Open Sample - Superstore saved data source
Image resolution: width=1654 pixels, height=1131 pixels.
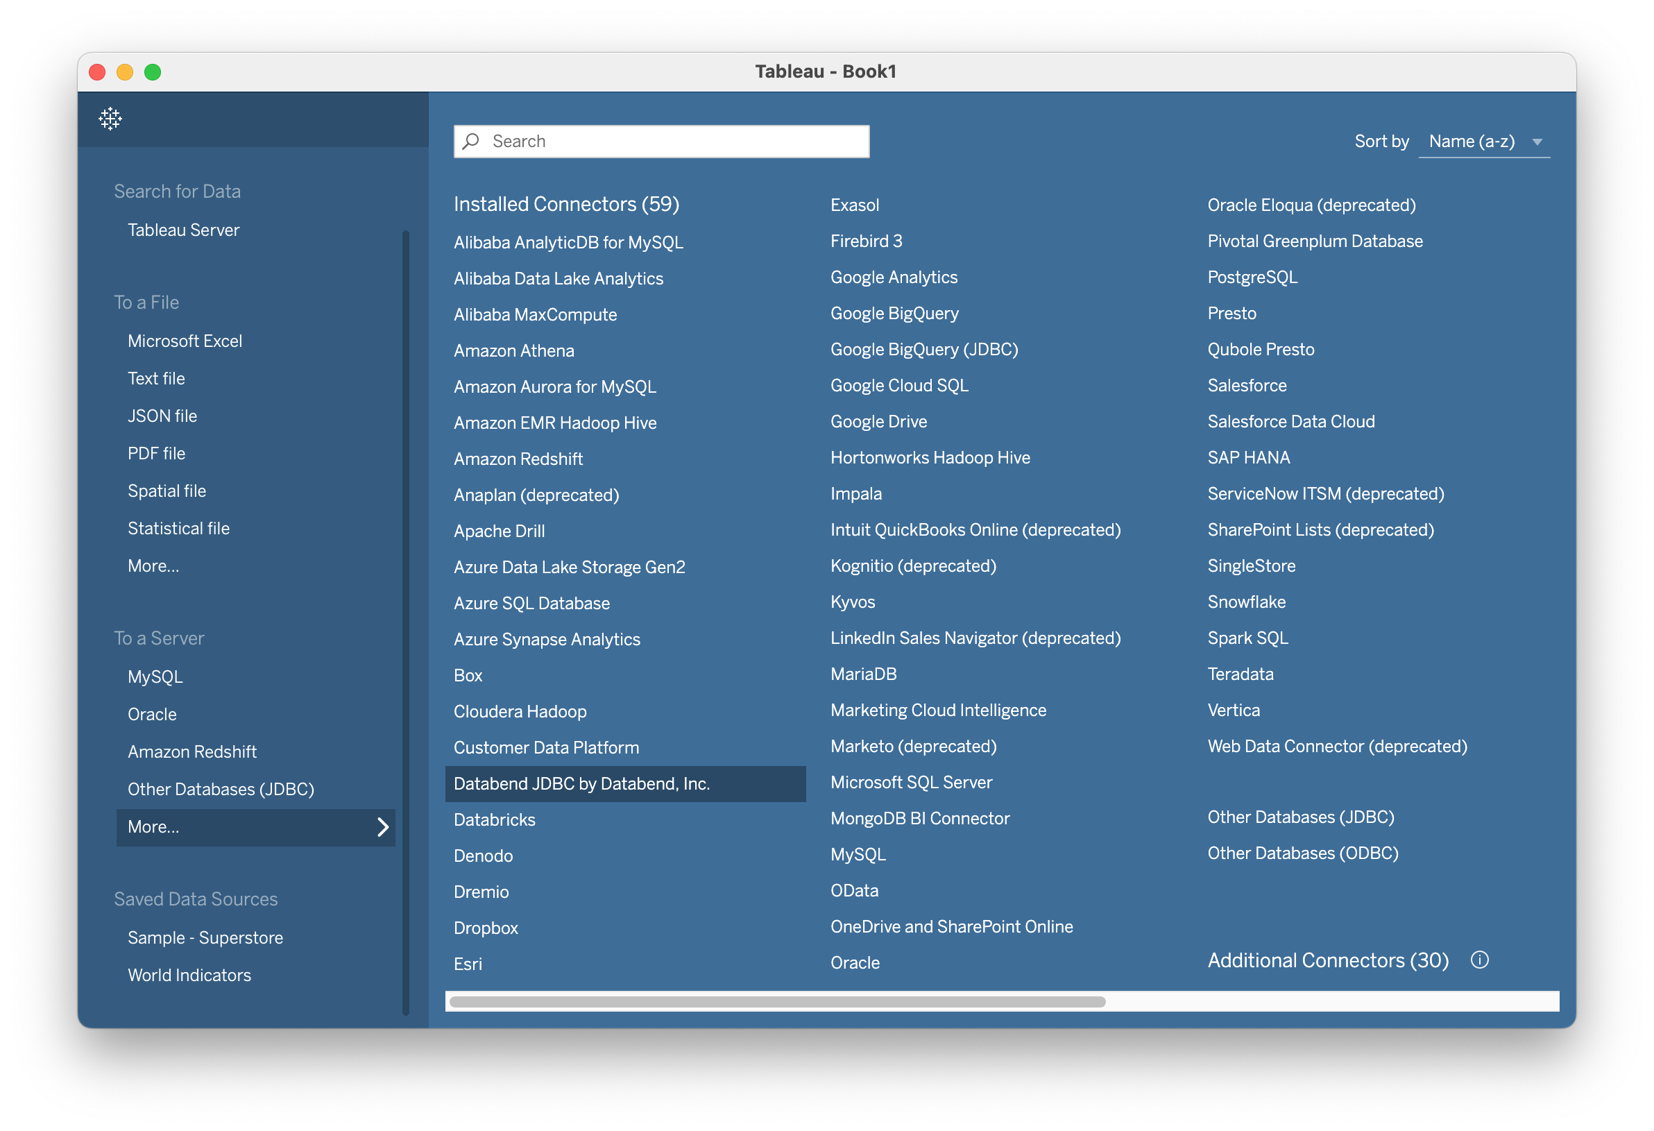click(205, 937)
